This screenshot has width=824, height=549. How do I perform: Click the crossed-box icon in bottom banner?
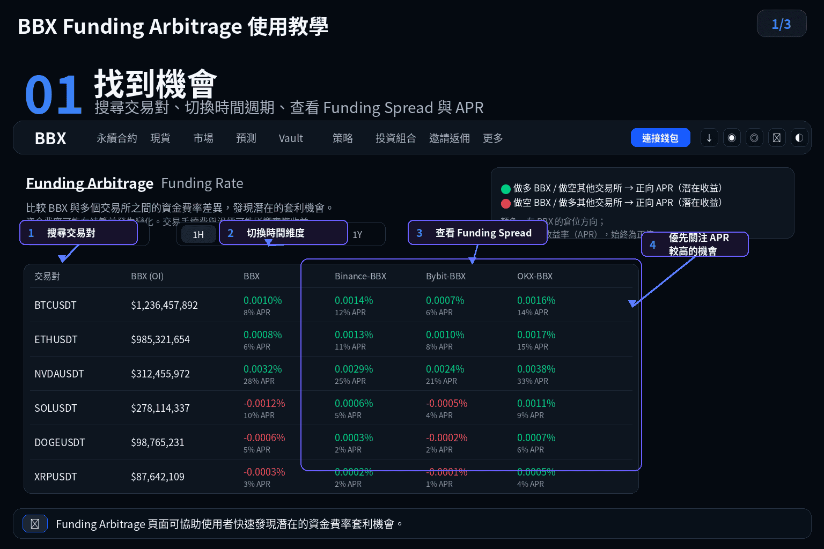coord(35,524)
